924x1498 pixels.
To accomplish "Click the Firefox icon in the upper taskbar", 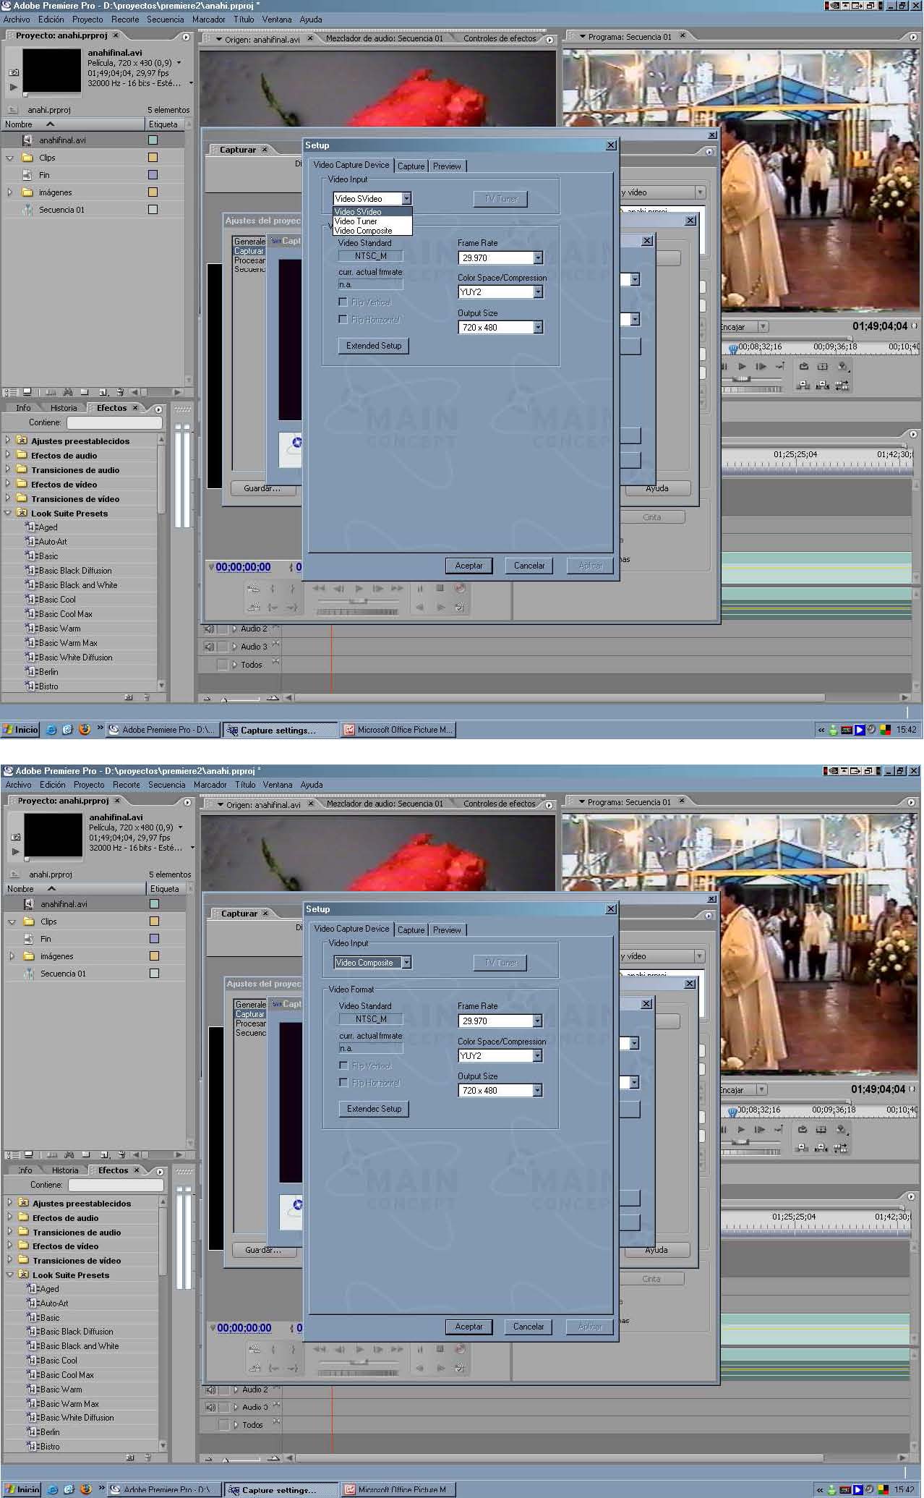I will [x=85, y=729].
